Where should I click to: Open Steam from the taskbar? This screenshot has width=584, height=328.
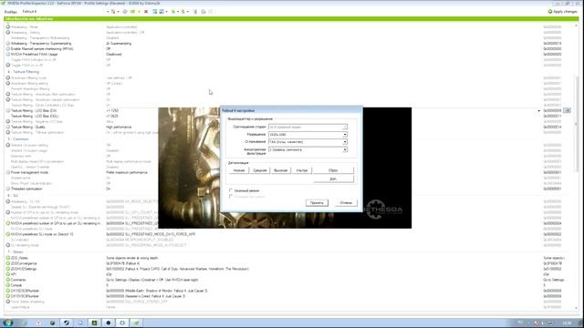(67, 323)
